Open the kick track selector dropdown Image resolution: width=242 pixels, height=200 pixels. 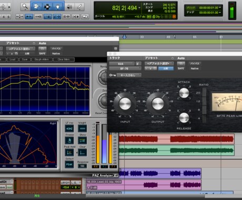[x=122, y=64]
